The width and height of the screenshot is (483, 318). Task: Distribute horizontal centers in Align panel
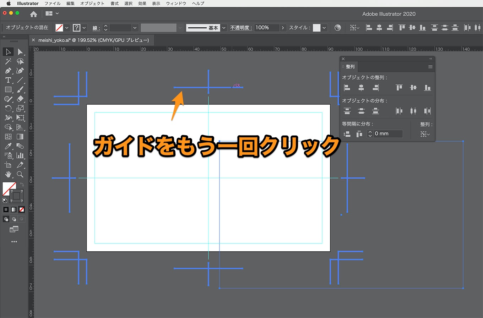pyautogui.click(x=413, y=111)
